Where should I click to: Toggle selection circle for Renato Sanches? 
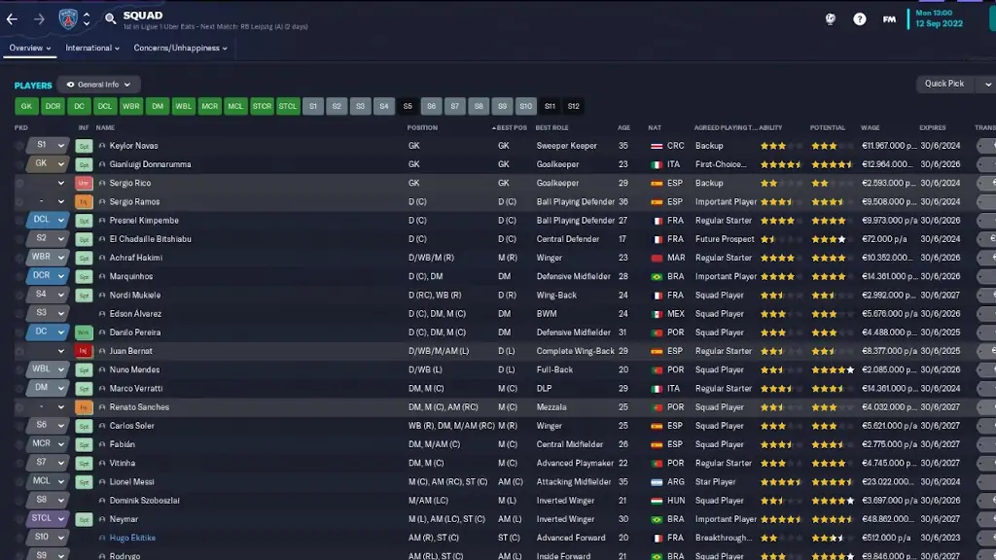19,407
